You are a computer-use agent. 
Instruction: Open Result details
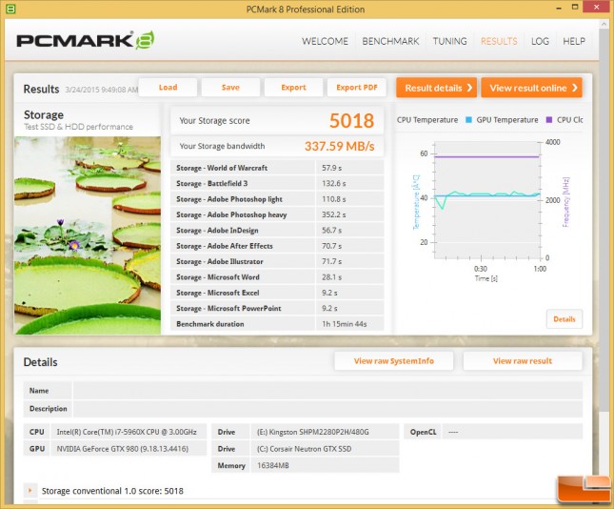pos(436,88)
